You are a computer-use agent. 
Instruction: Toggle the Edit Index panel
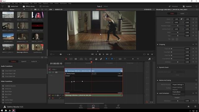(x=44, y=6)
